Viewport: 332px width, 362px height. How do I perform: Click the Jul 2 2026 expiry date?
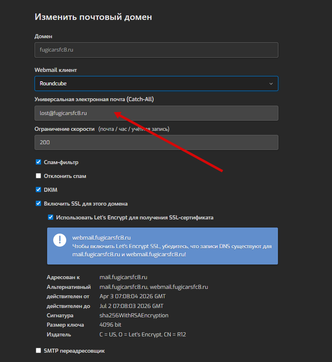coord(131,306)
